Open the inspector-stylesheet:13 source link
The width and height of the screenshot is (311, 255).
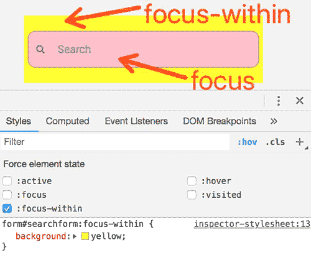click(x=252, y=224)
